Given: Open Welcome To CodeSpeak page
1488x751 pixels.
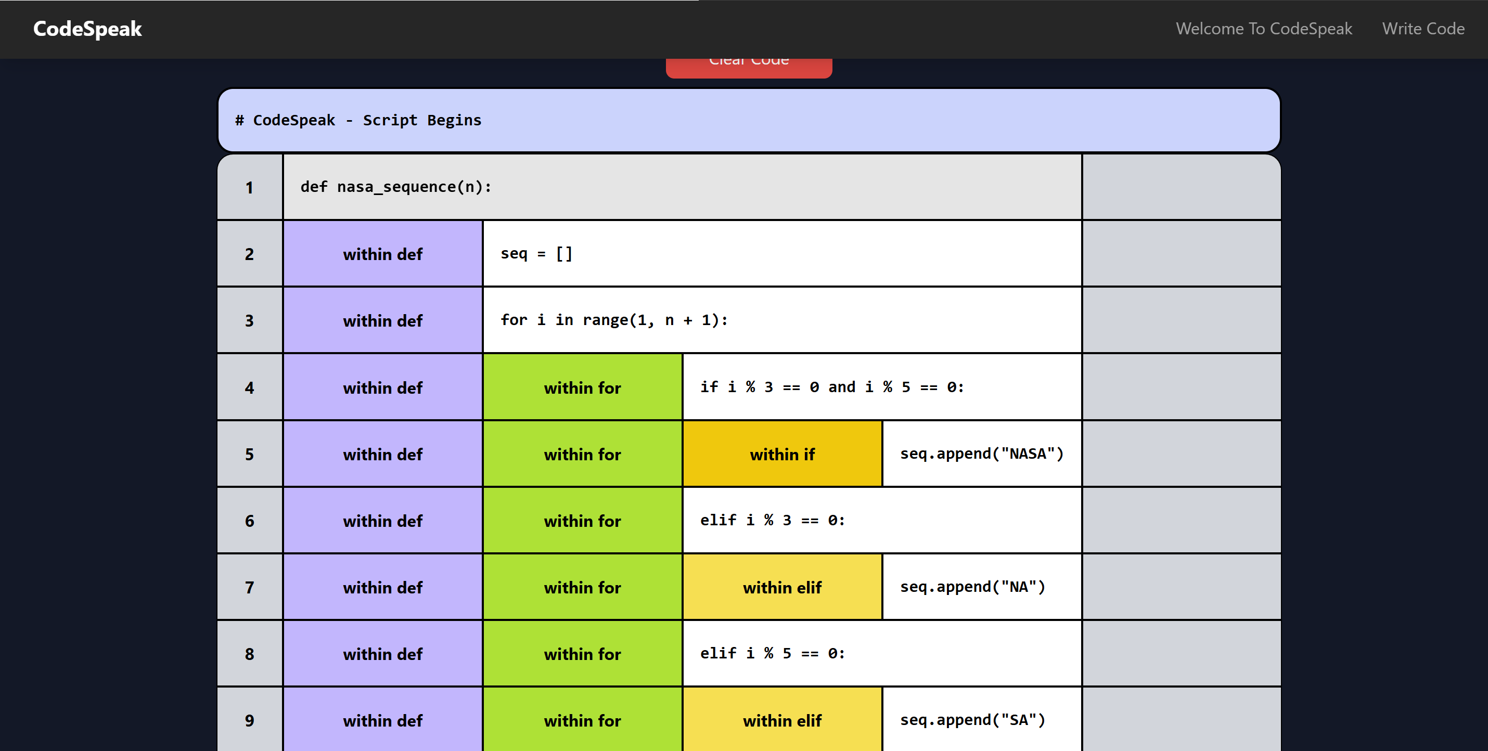Looking at the screenshot, I should point(1263,29).
